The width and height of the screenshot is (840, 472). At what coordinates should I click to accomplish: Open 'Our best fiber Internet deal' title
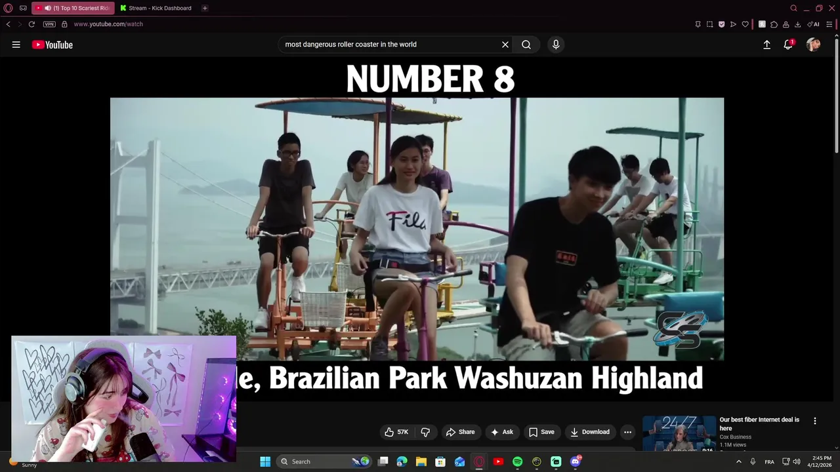[x=759, y=423]
